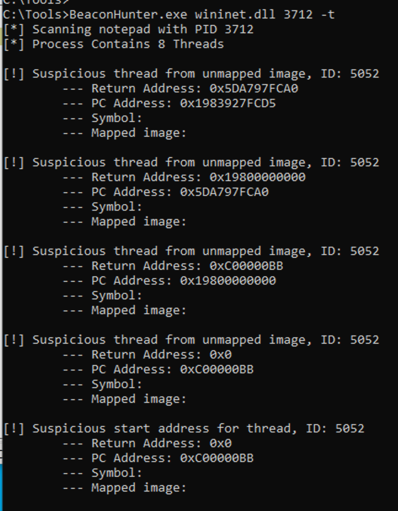Click the 'Scanning notepad with PID 3712' line
This screenshot has width=398, height=511.
coord(128,29)
